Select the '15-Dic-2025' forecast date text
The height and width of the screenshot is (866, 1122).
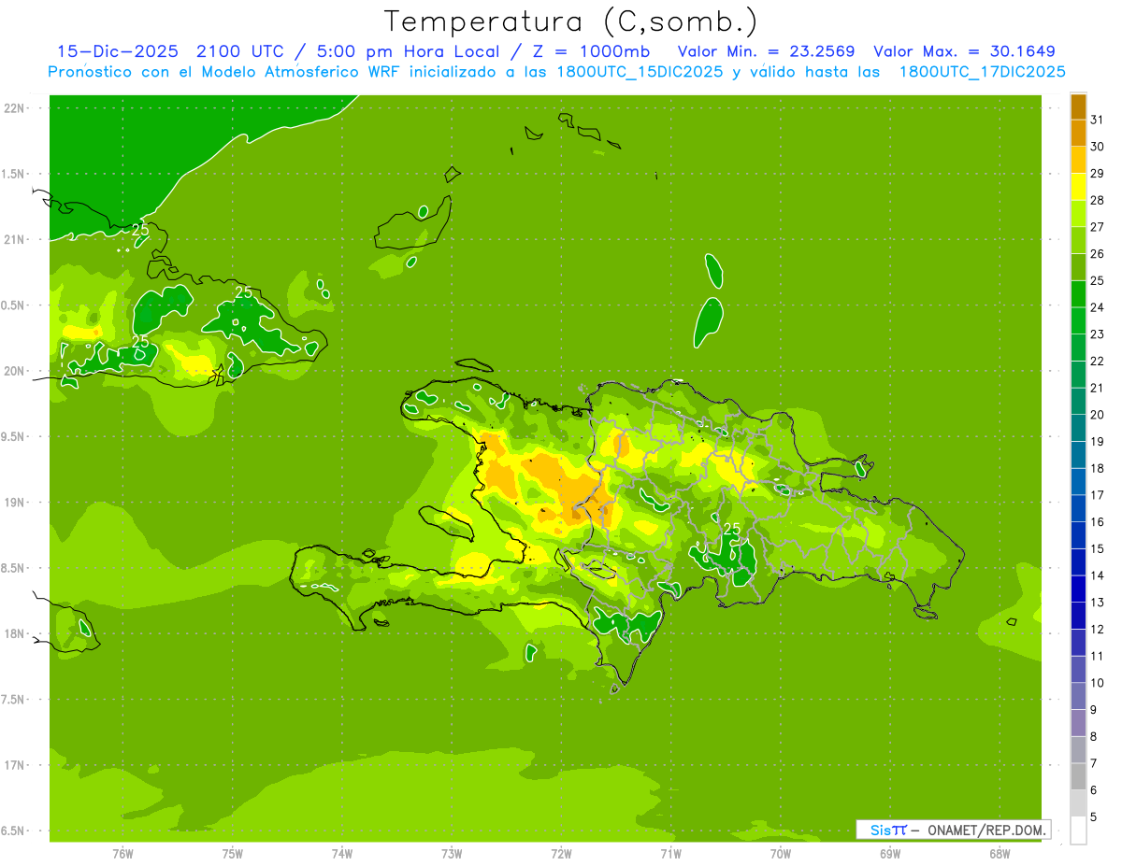120,51
